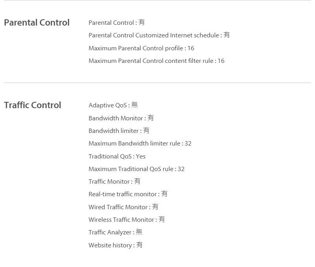Select the Adaptive QoS specification line

[x=113, y=105]
